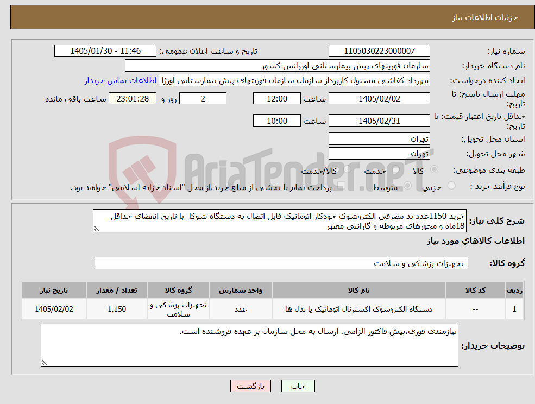
Task: Select the کالا radio button
Action: 435,169
